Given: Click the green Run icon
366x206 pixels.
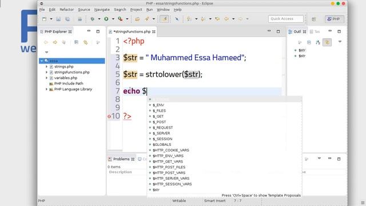Looking at the screenshot, I should click(x=106, y=19).
